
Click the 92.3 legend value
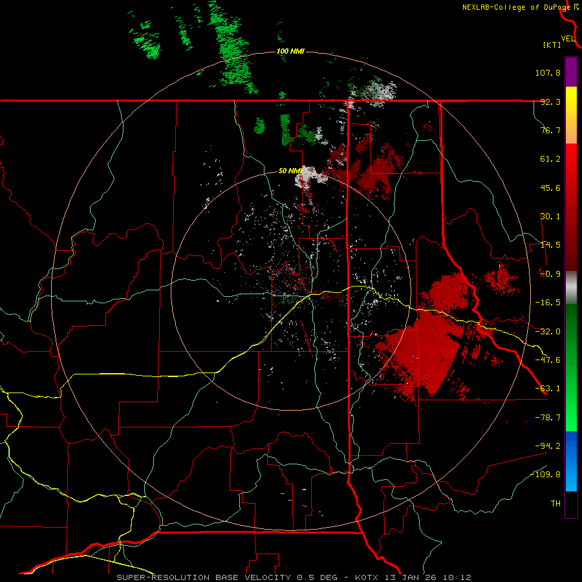pos(550,102)
